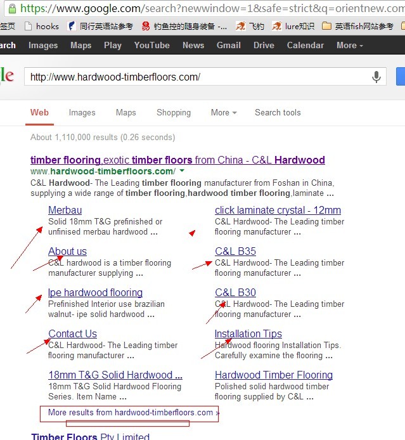
Task: Open Calendar in the black Google bar
Action: point(305,45)
